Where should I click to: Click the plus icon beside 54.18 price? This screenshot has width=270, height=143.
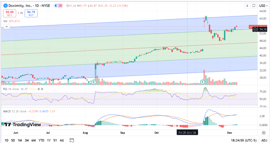(255, 29)
